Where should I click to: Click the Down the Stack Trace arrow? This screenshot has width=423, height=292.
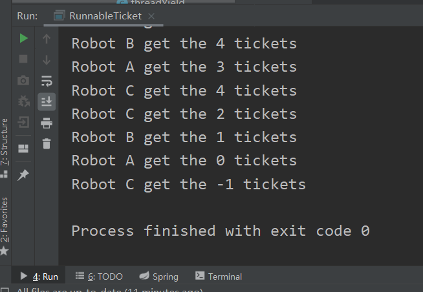[47, 59]
